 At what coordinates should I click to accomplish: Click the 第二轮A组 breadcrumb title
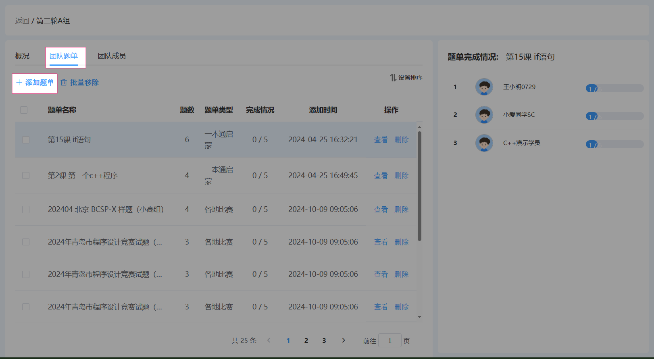(x=53, y=21)
